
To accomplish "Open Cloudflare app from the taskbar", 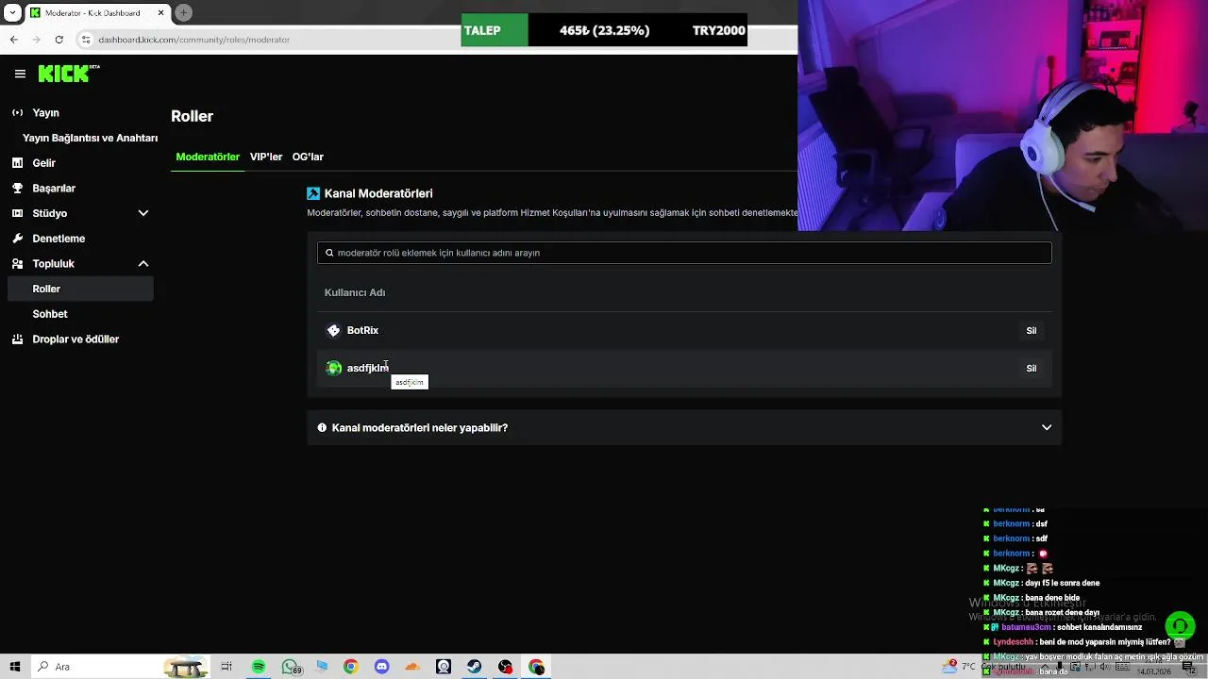I will [412, 667].
